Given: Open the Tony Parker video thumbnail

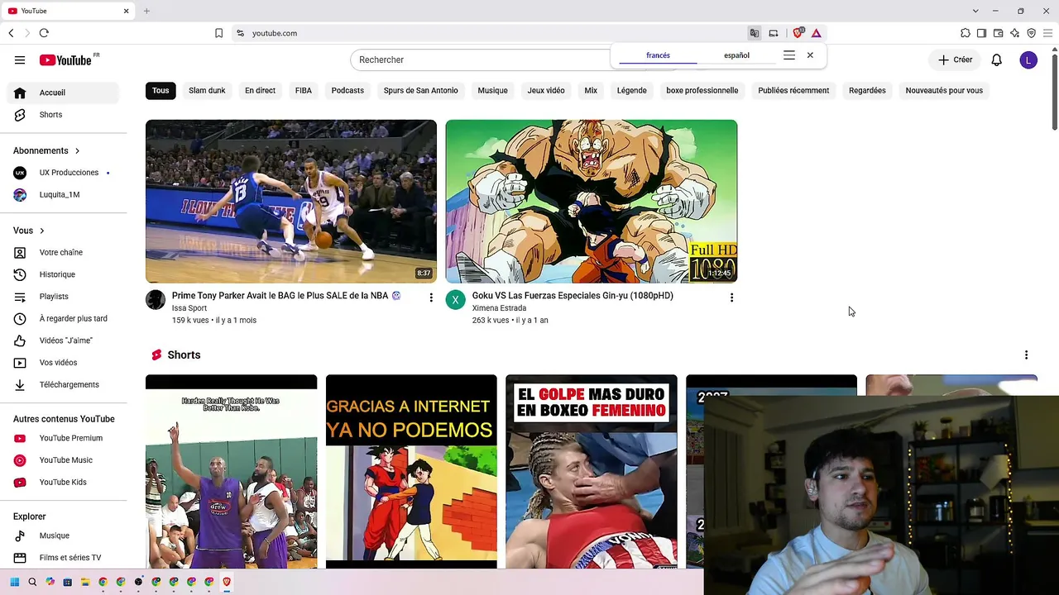Looking at the screenshot, I should (x=291, y=202).
